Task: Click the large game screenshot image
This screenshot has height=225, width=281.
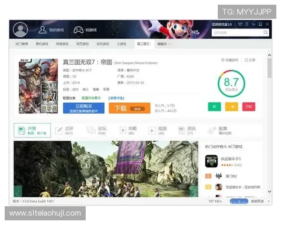Action: (x=106, y=169)
